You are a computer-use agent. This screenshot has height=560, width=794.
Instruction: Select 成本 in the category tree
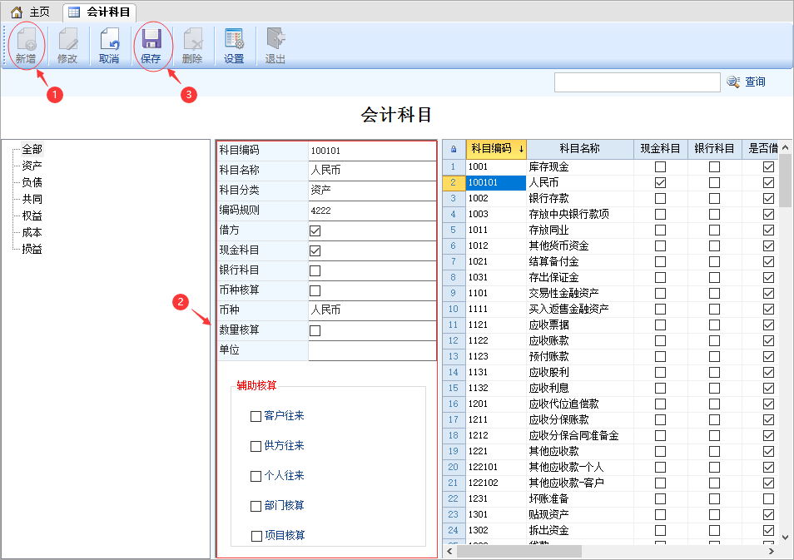32,232
